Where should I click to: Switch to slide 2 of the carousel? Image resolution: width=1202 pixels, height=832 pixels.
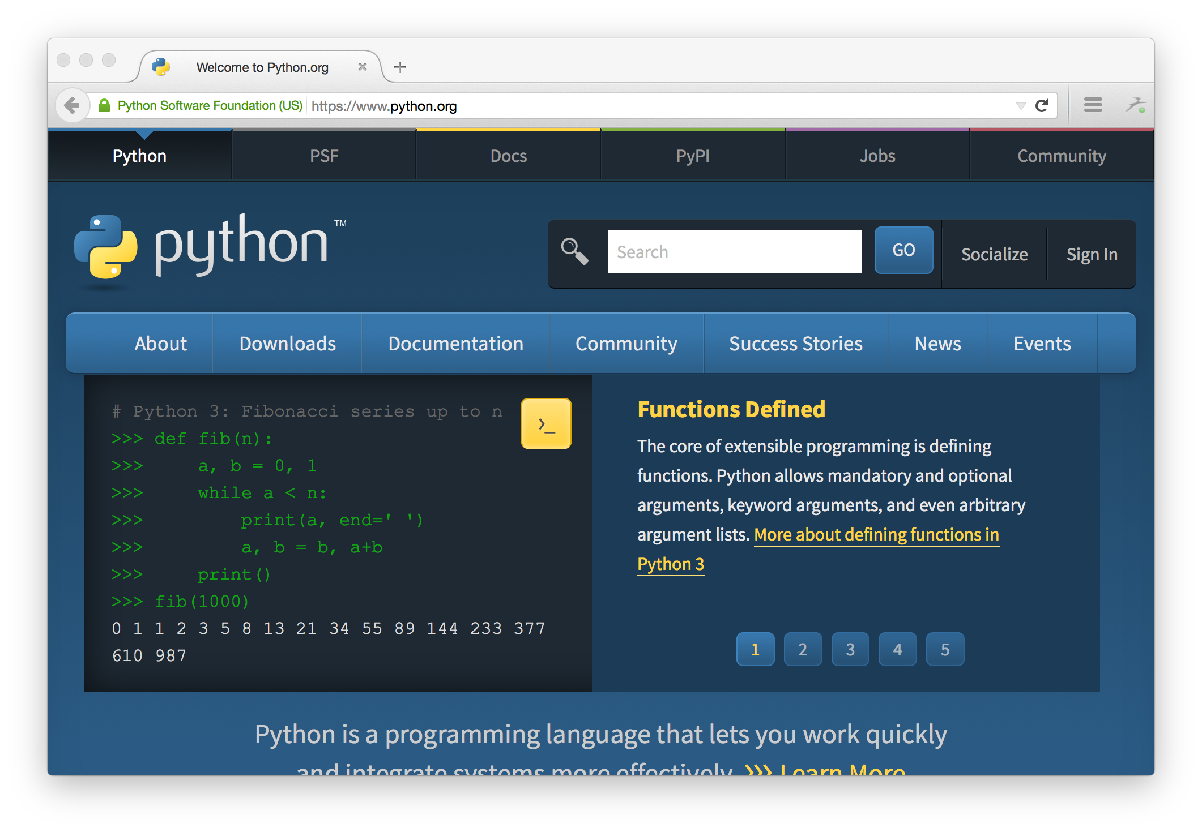[803, 649]
